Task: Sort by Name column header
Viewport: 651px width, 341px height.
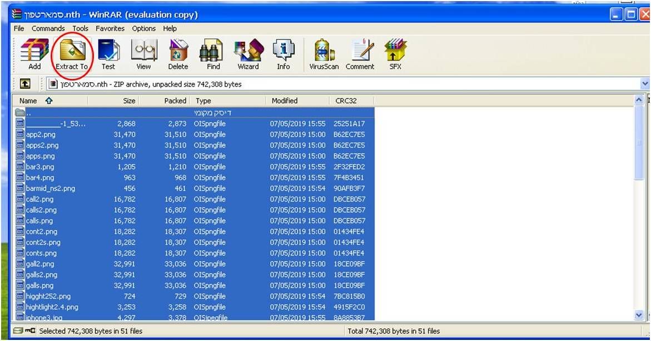Action: tap(50, 101)
